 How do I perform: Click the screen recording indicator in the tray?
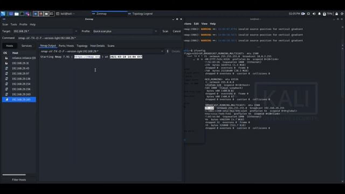click(303, 13)
